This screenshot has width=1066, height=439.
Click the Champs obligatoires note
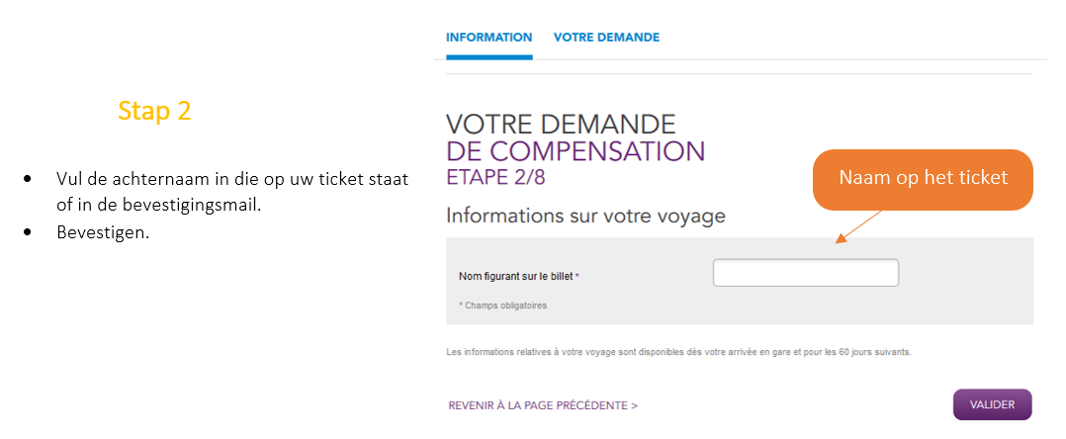[505, 306]
